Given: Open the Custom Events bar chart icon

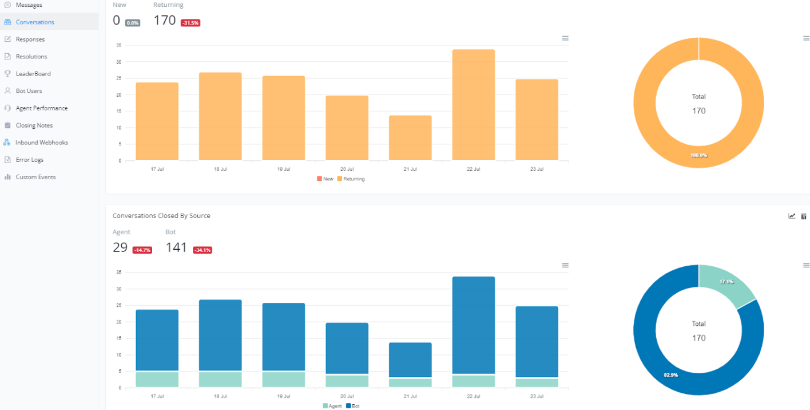Looking at the screenshot, I should [7, 177].
